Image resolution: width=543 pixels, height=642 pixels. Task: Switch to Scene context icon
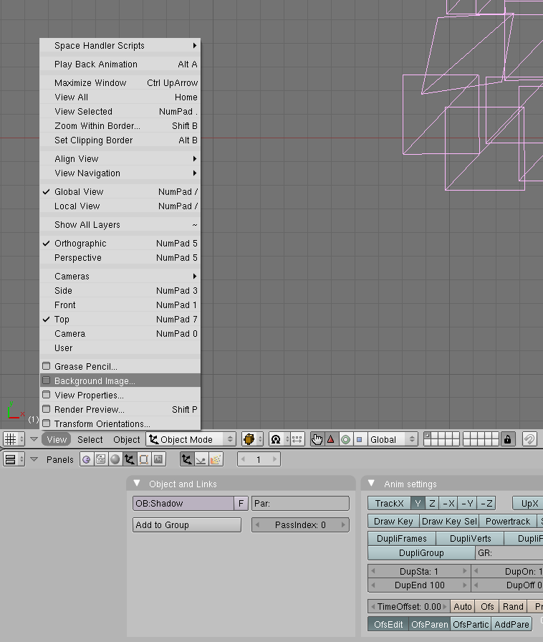[x=158, y=459]
